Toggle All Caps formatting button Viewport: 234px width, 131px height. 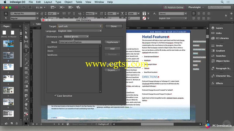[x=64, y=13]
